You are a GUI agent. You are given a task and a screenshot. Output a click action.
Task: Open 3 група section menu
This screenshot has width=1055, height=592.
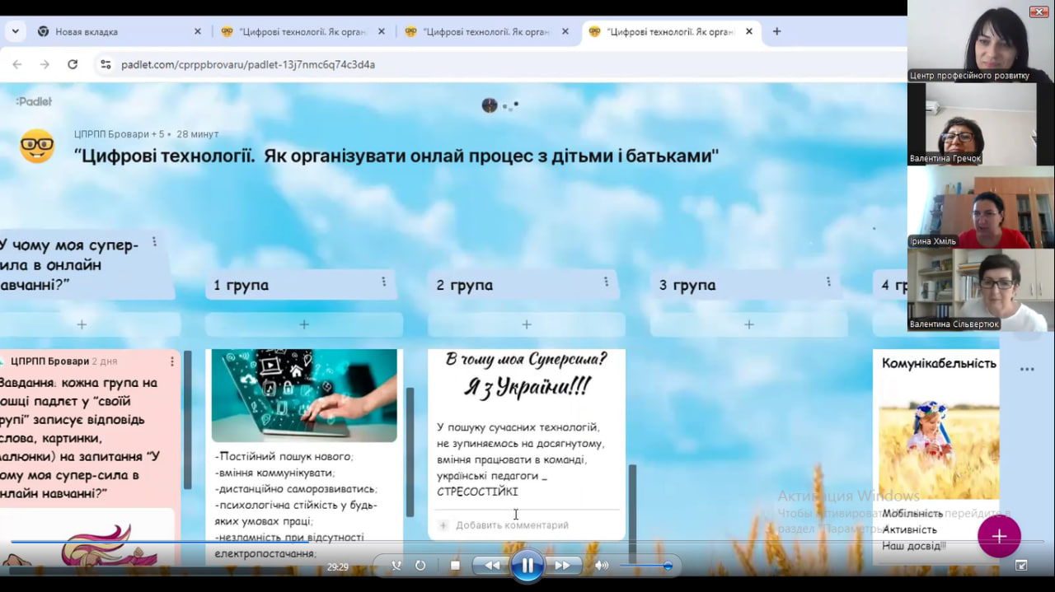(x=828, y=282)
